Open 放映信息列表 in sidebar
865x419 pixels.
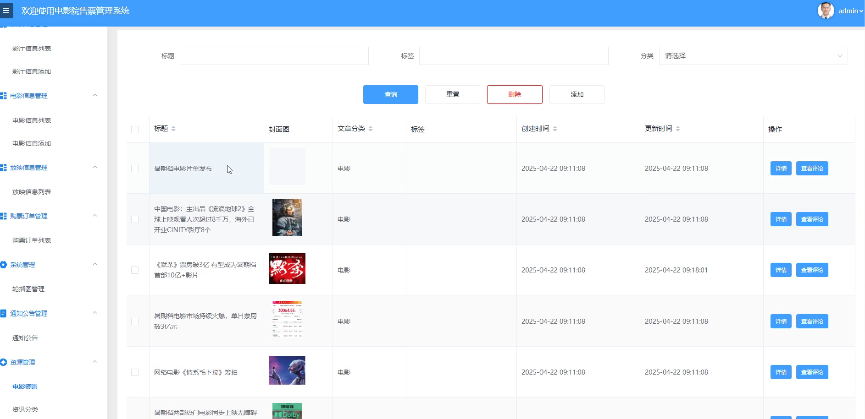pos(32,192)
